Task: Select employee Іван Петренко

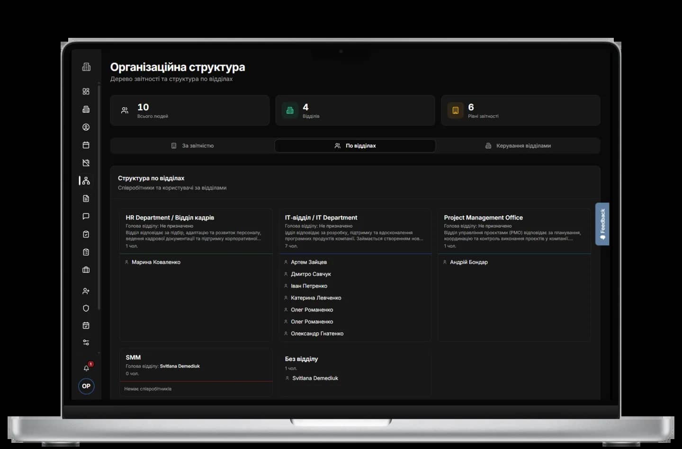Action: point(309,286)
